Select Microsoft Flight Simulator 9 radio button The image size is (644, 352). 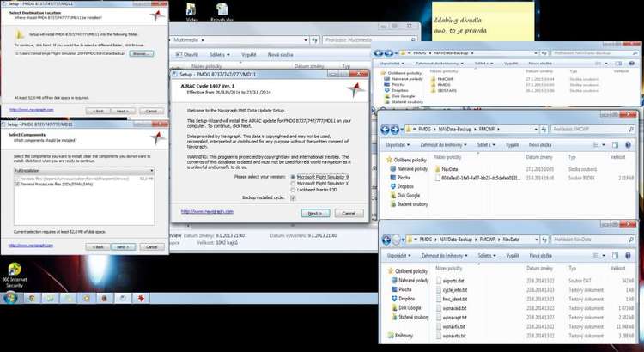tap(293, 177)
